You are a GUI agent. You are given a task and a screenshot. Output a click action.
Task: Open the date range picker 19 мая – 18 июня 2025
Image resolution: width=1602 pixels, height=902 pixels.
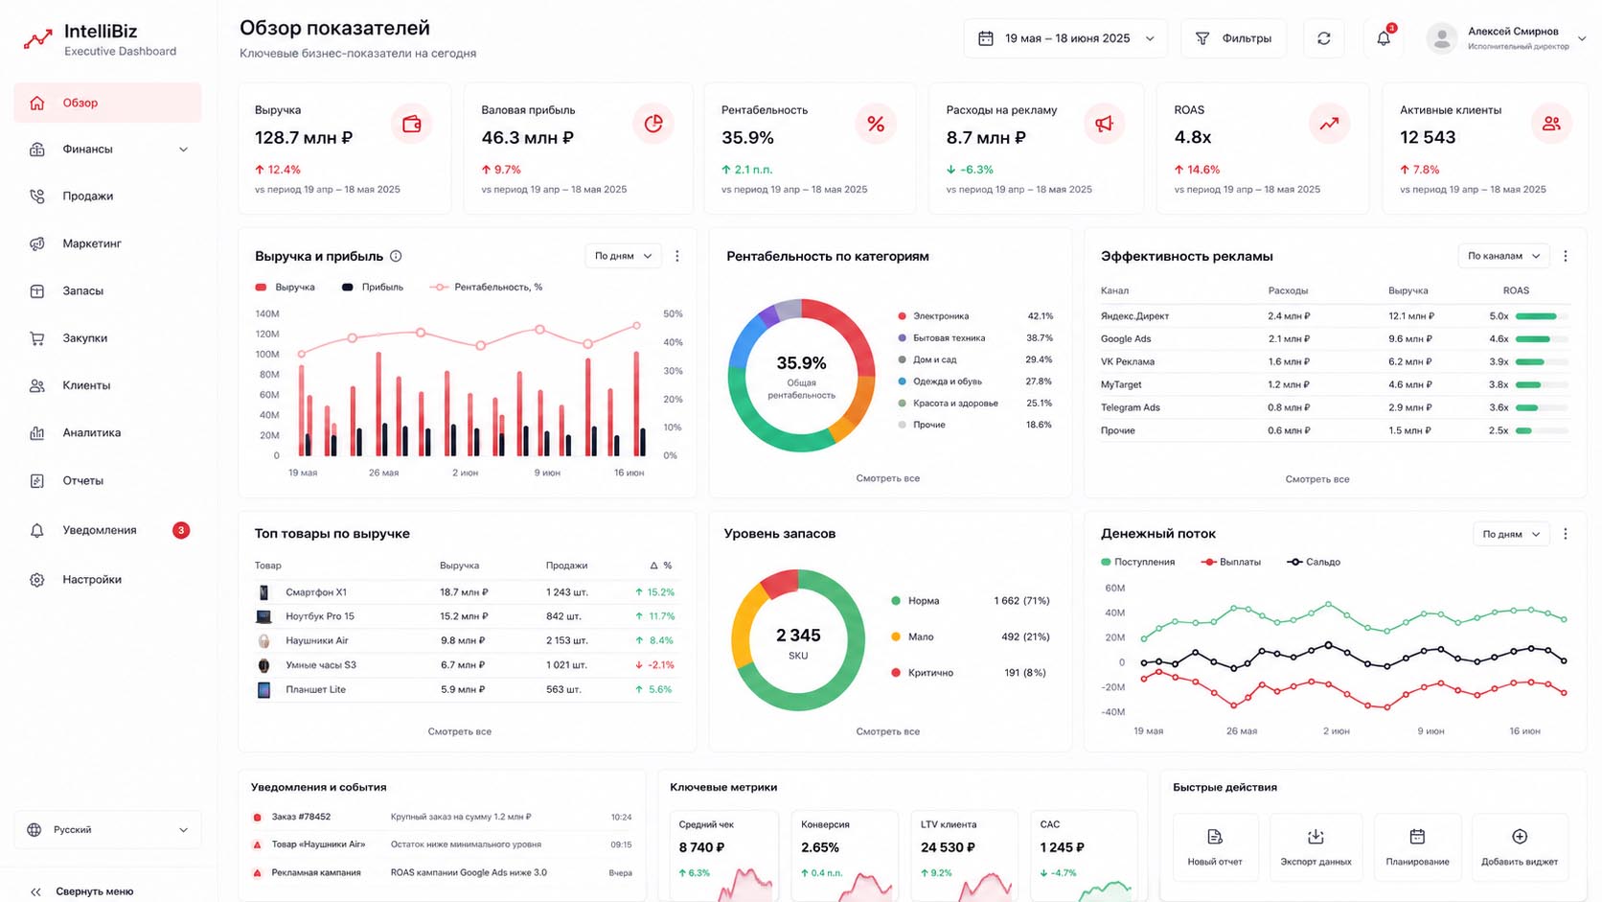pos(1065,38)
